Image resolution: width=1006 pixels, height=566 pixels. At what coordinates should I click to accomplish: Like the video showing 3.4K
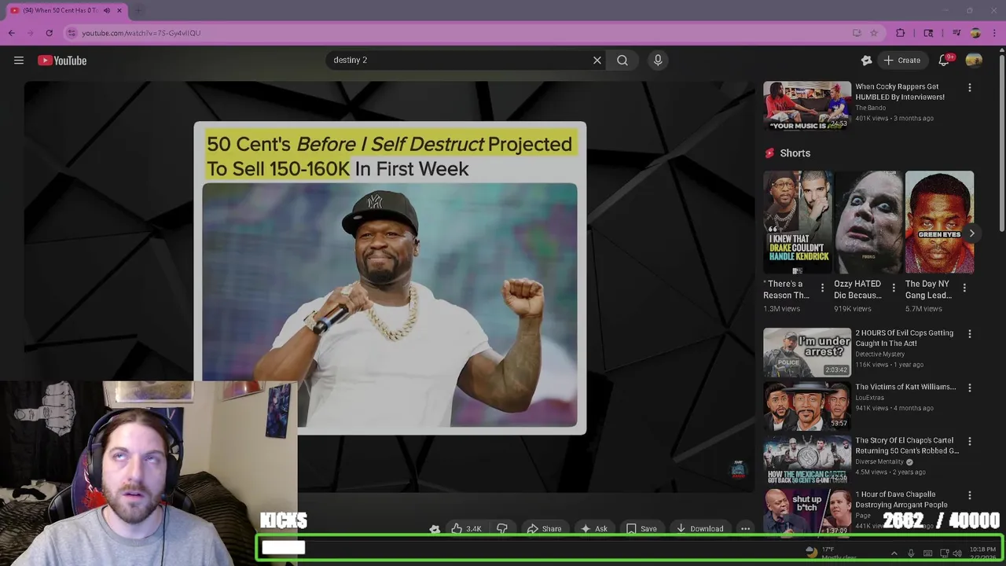tap(466, 529)
